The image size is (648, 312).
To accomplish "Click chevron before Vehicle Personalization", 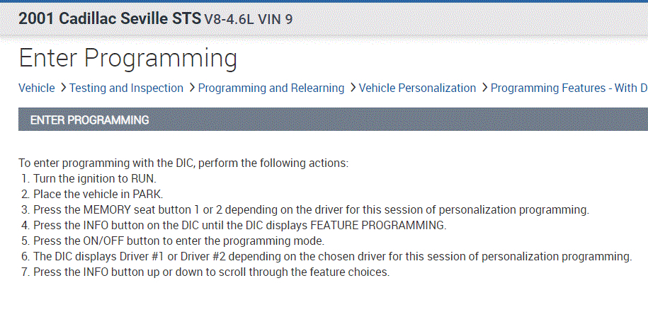I will click(353, 88).
